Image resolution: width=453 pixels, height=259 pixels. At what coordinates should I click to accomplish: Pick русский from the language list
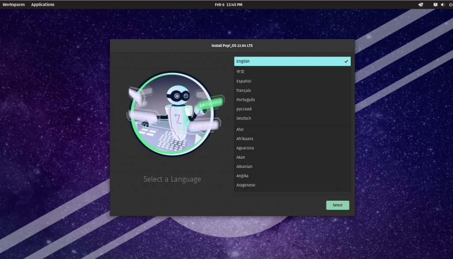point(292,109)
